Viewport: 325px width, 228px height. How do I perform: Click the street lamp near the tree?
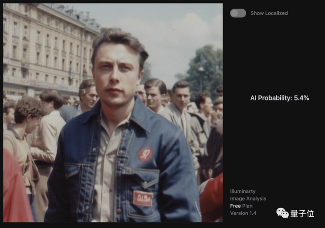pyautogui.click(x=201, y=69)
